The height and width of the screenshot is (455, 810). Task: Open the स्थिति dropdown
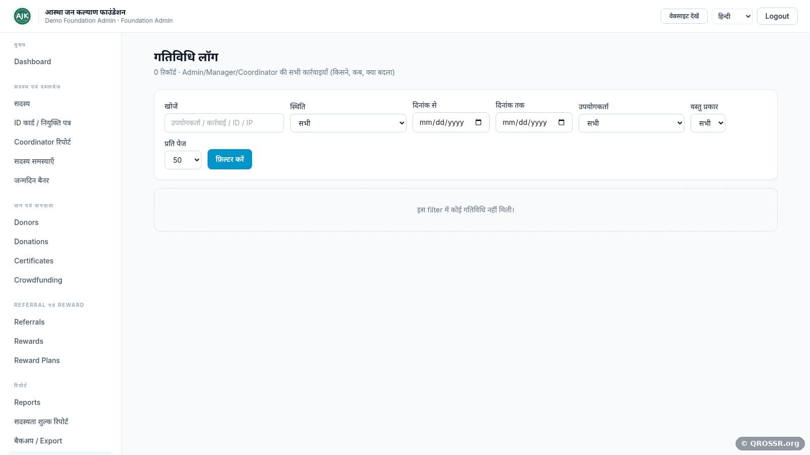click(348, 123)
